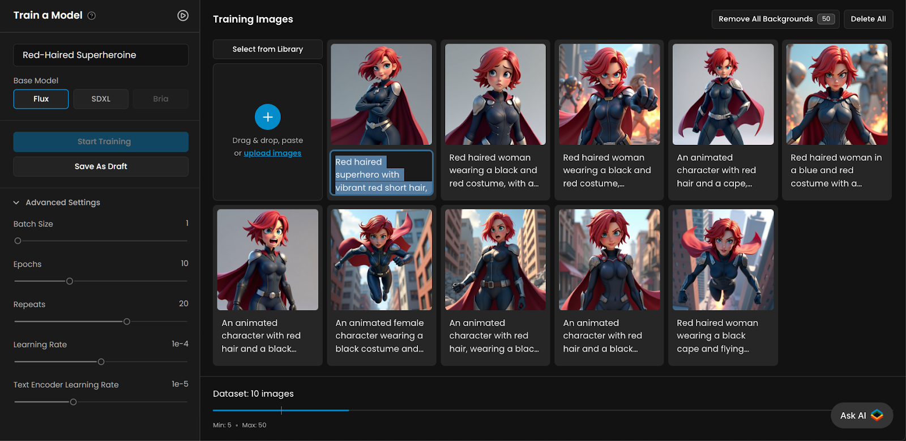Image resolution: width=906 pixels, height=441 pixels.
Task: Click Start Training button
Action: (101, 142)
